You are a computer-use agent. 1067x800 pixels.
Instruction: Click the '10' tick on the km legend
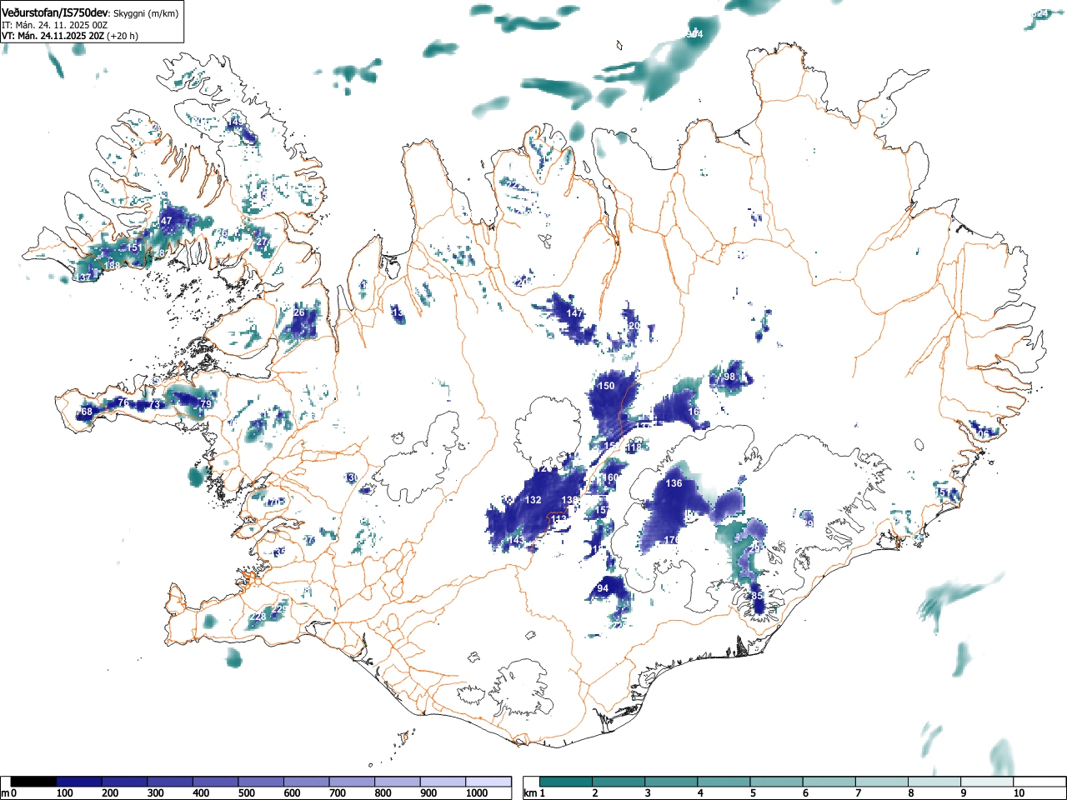pos(1019,793)
